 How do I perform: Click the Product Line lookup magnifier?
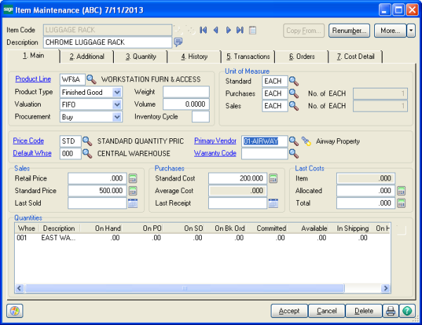90,79
